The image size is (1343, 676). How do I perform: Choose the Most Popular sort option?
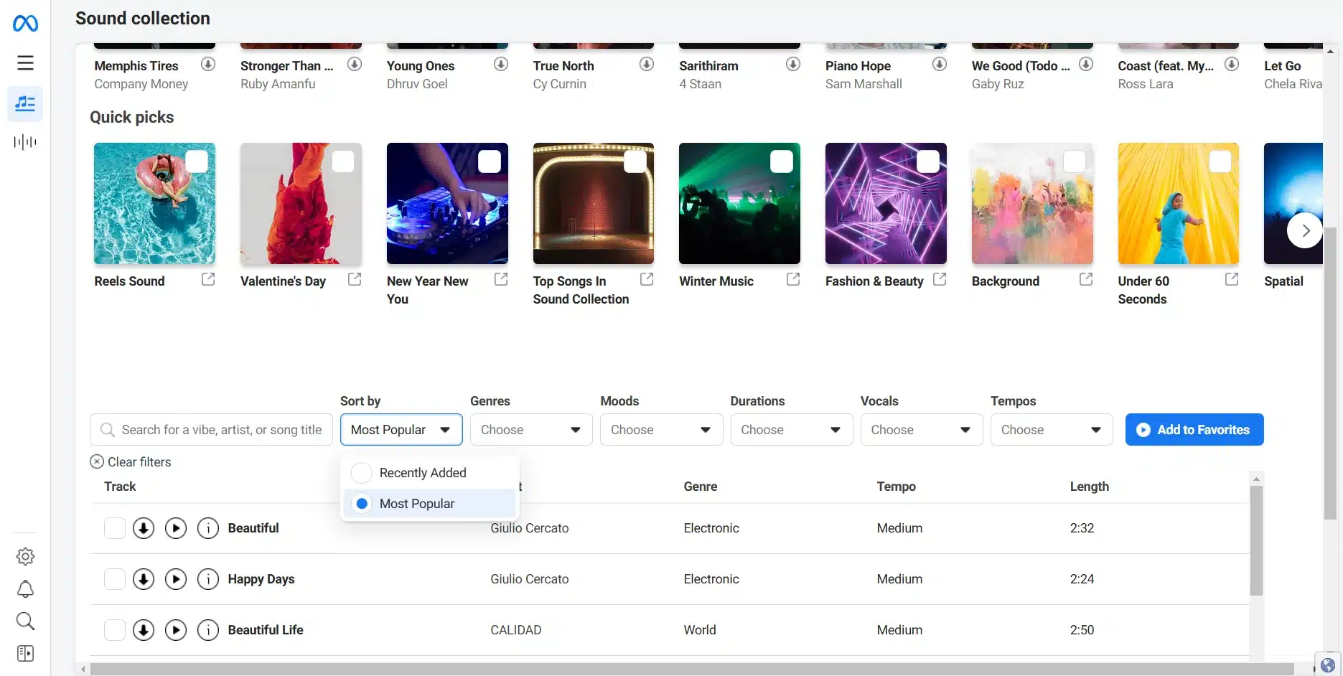[x=429, y=504]
